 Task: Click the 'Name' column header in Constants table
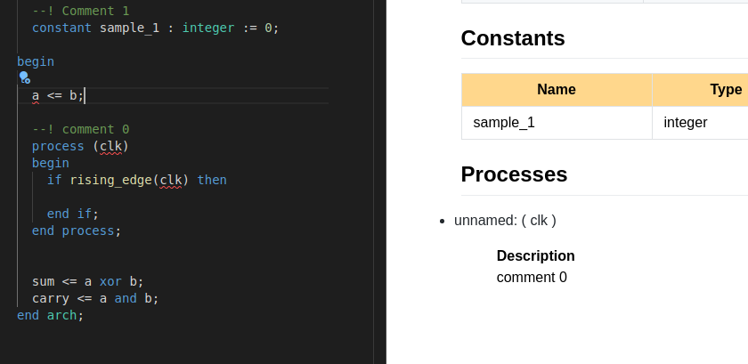(x=557, y=90)
